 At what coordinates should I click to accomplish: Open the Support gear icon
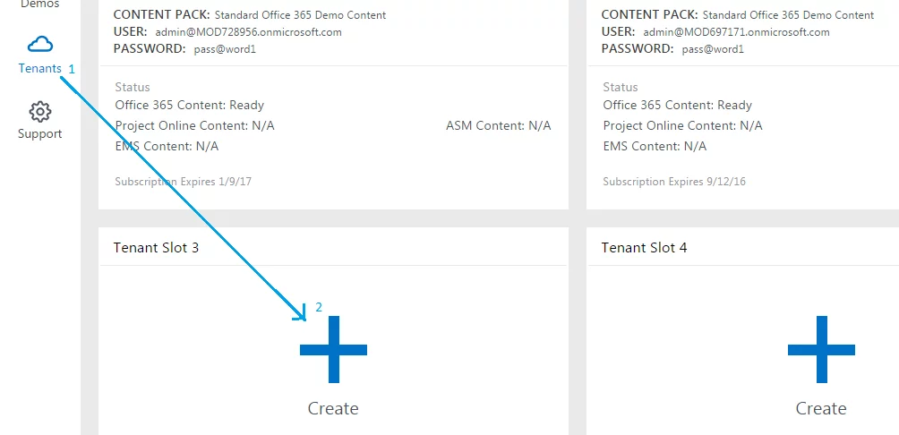40,112
